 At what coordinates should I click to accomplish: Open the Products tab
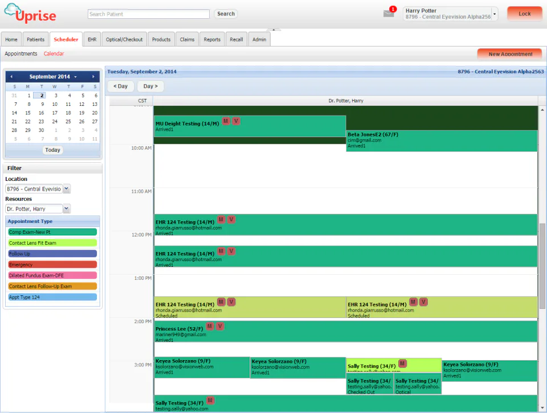[161, 39]
